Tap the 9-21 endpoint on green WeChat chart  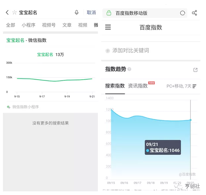[92, 79]
